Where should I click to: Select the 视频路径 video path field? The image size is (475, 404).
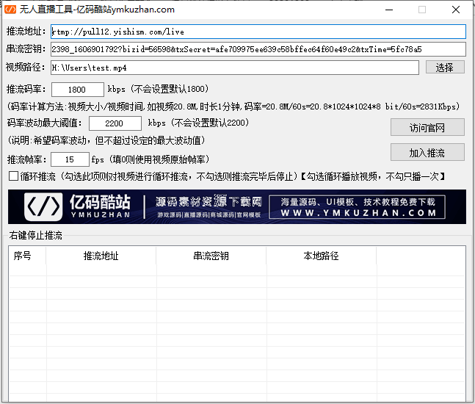coord(235,68)
